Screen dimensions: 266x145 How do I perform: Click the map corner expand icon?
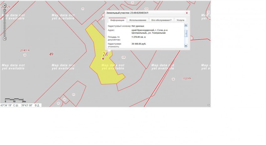pos(209,105)
